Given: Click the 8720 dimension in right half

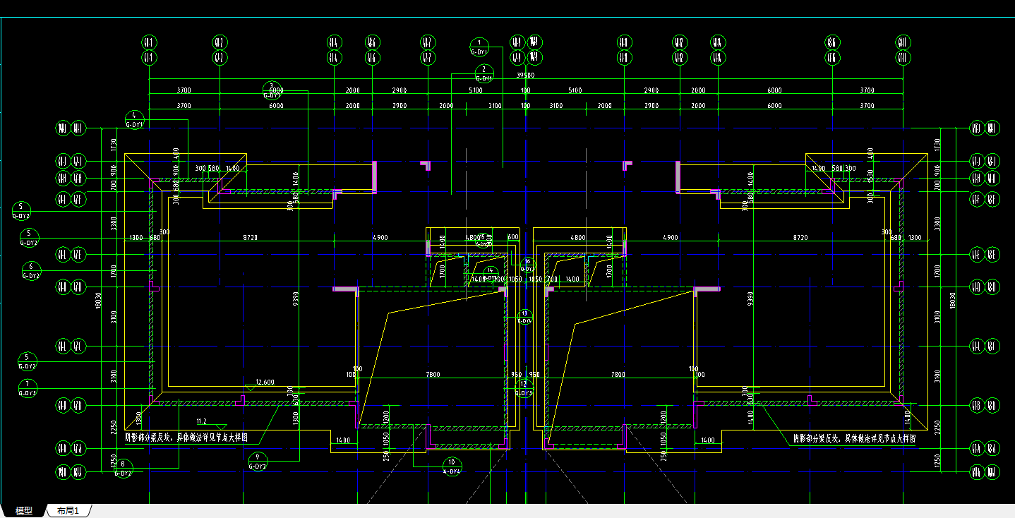Looking at the screenshot, I should click(800, 238).
